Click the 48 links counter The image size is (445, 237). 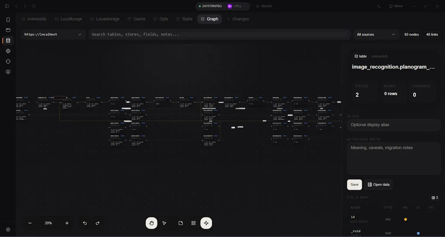click(x=432, y=34)
